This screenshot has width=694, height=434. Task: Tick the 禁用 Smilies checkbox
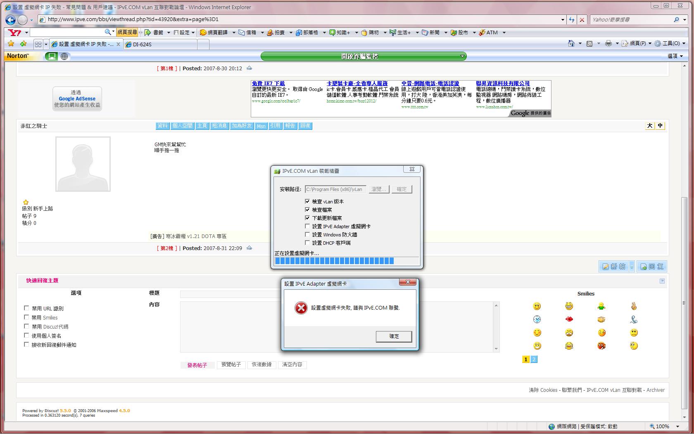tap(26, 317)
